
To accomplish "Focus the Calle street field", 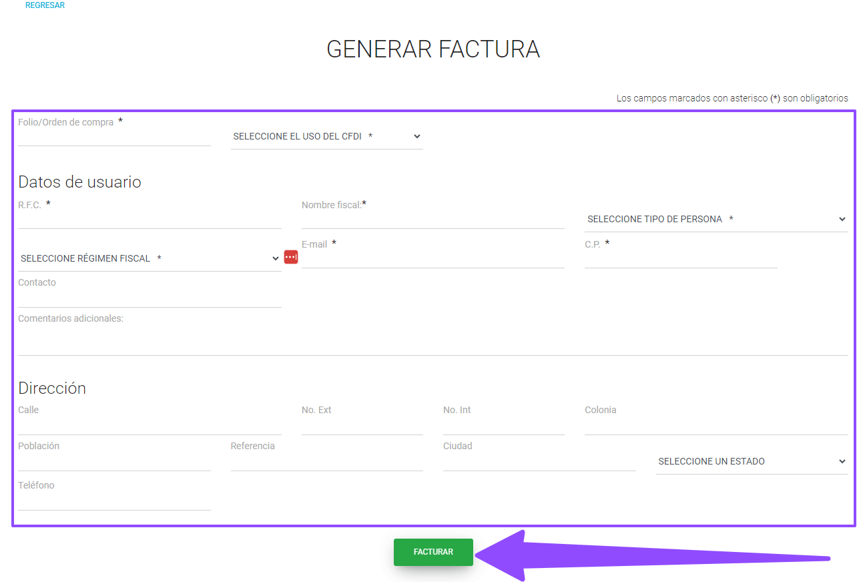I will (150, 425).
